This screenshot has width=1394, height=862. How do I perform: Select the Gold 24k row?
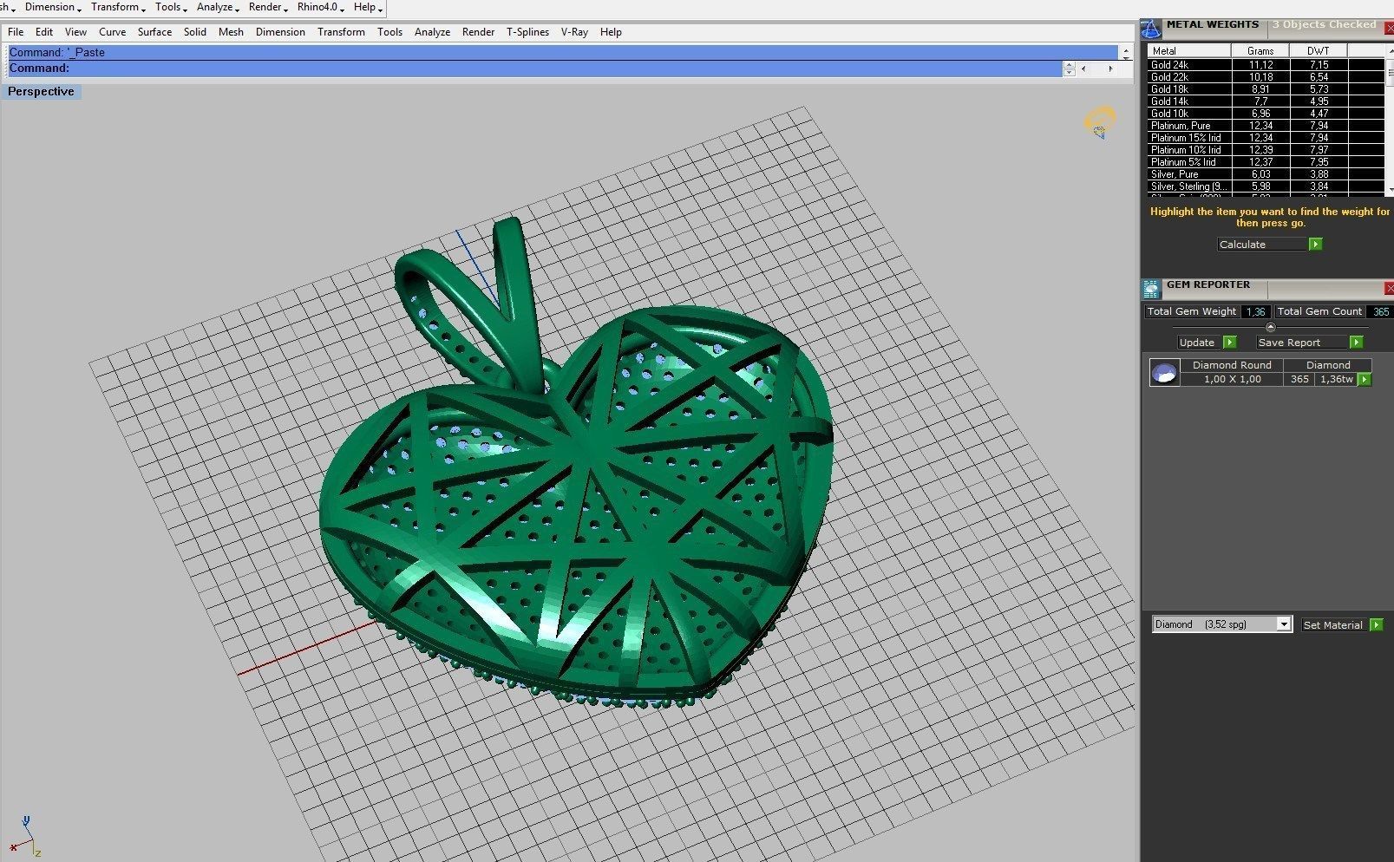click(1266, 65)
